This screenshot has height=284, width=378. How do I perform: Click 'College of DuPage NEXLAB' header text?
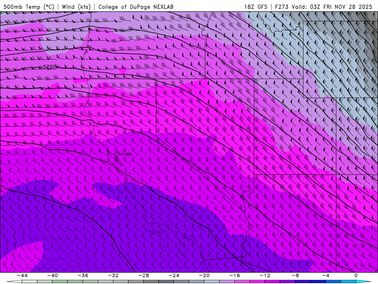pyautogui.click(x=136, y=7)
